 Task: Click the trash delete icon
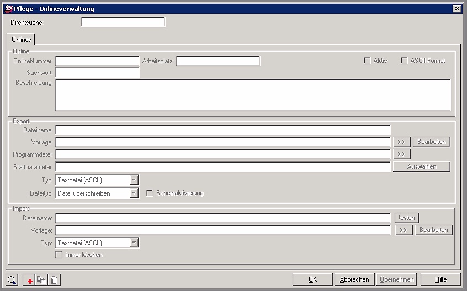coord(54,280)
